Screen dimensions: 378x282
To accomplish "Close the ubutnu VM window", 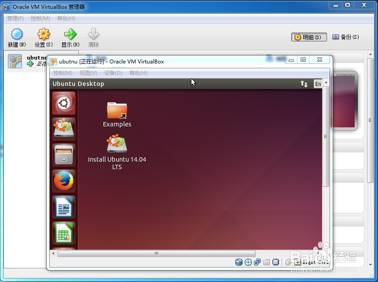I will click(x=319, y=59).
